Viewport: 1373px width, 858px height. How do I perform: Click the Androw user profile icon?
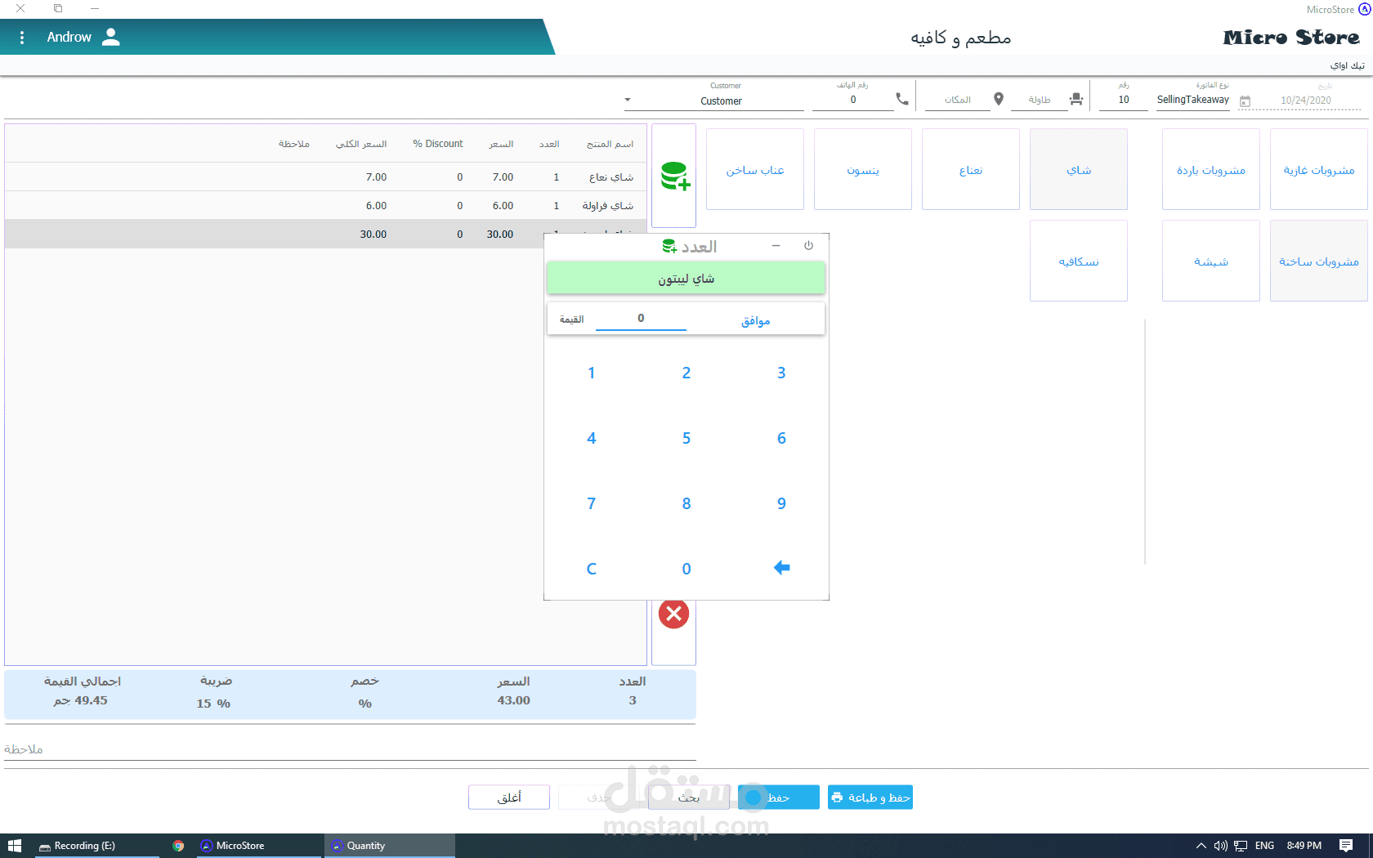point(111,37)
